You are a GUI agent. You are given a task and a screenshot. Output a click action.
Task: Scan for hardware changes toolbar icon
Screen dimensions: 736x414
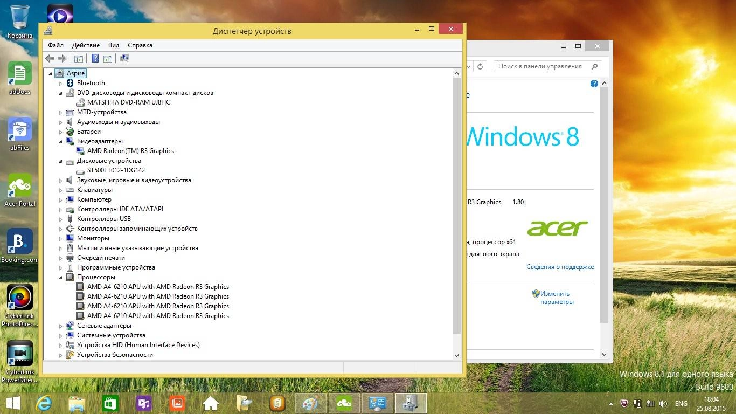pyautogui.click(x=124, y=58)
